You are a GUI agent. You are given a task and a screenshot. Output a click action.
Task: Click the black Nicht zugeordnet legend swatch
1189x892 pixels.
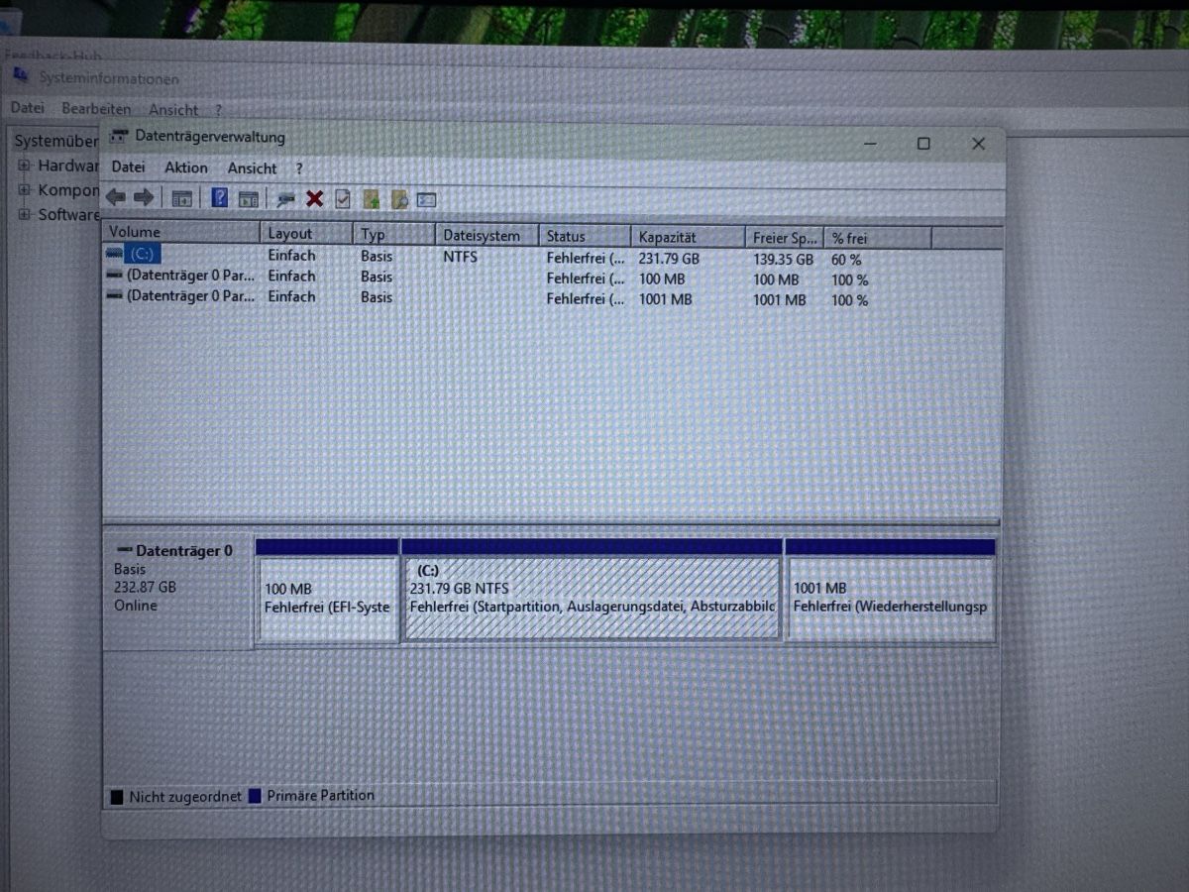(x=117, y=797)
